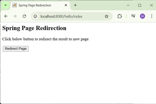Screen dimensions: 156x104
Task: Close the Spring Page Redirection tab
Action: (66, 5)
